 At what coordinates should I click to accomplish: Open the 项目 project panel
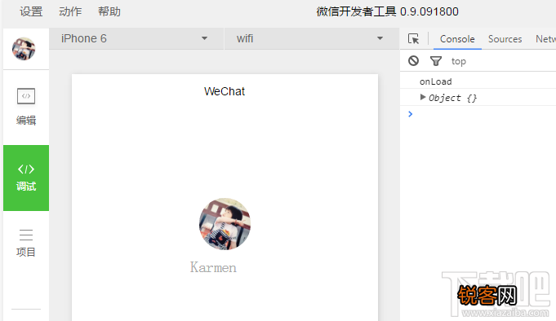tap(26, 243)
